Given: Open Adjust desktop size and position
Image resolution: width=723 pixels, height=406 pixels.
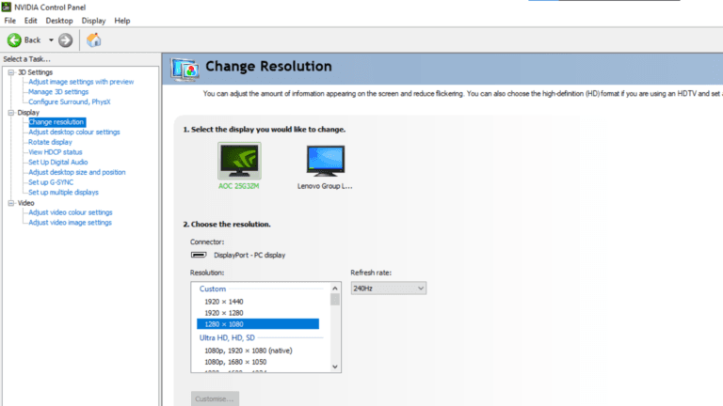Looking at the screenshot, I should click(77, 172).
